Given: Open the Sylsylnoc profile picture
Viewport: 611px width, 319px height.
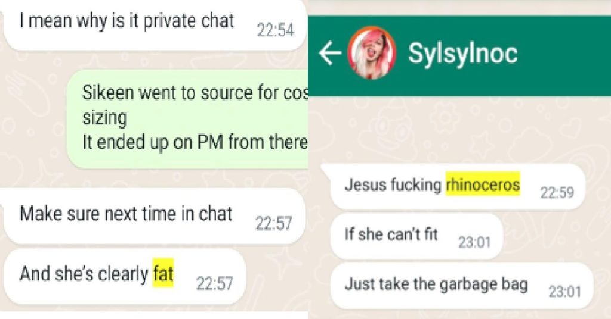Looking at the screenshot, I should pos(372,53).
